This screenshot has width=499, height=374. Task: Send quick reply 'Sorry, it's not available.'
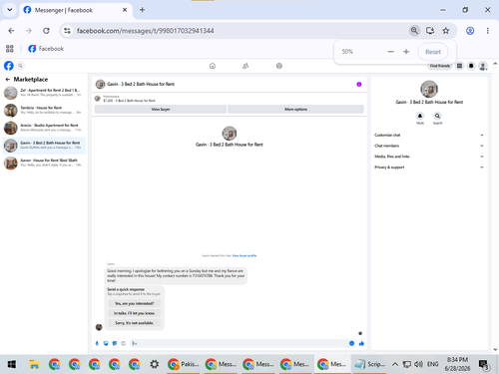(x=135, y=323)
